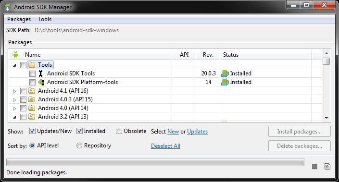The height and width of the screenshot is (182, 339).
Task: Click the Android robot icon in Name header
Action: tap(15, 55)
